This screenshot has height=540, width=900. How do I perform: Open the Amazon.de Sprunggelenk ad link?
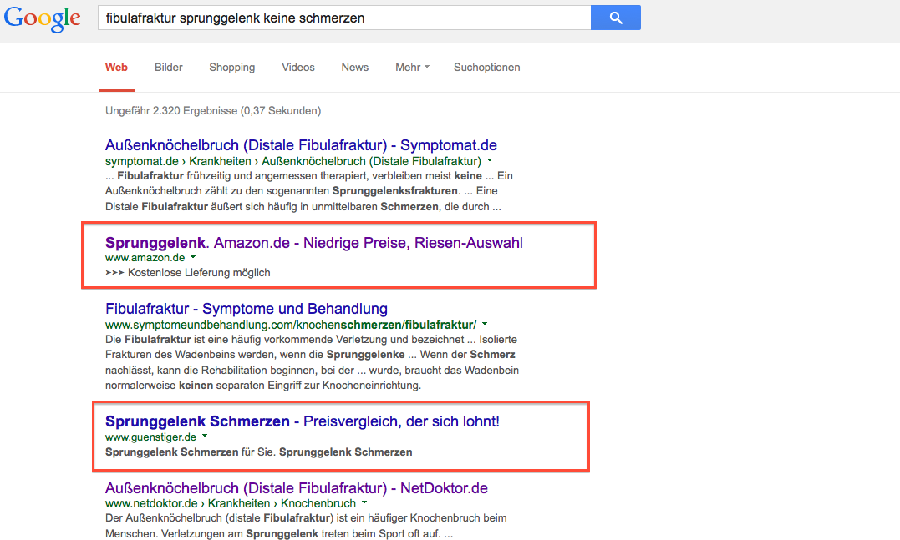click(x=314, y=243)
